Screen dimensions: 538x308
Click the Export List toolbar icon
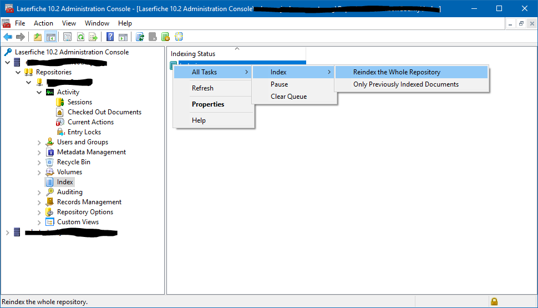coord(93,37)
